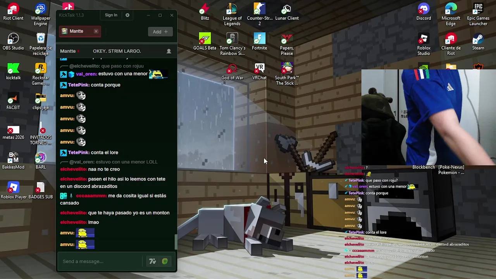Open the 7TV emote picker
This screenshot has height=279, width=496.
(x=153, y=262)
